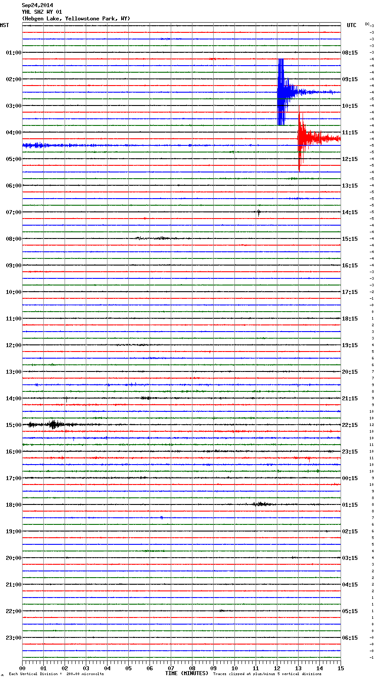Click the 16:15 UTC time label

pos(350,266)
